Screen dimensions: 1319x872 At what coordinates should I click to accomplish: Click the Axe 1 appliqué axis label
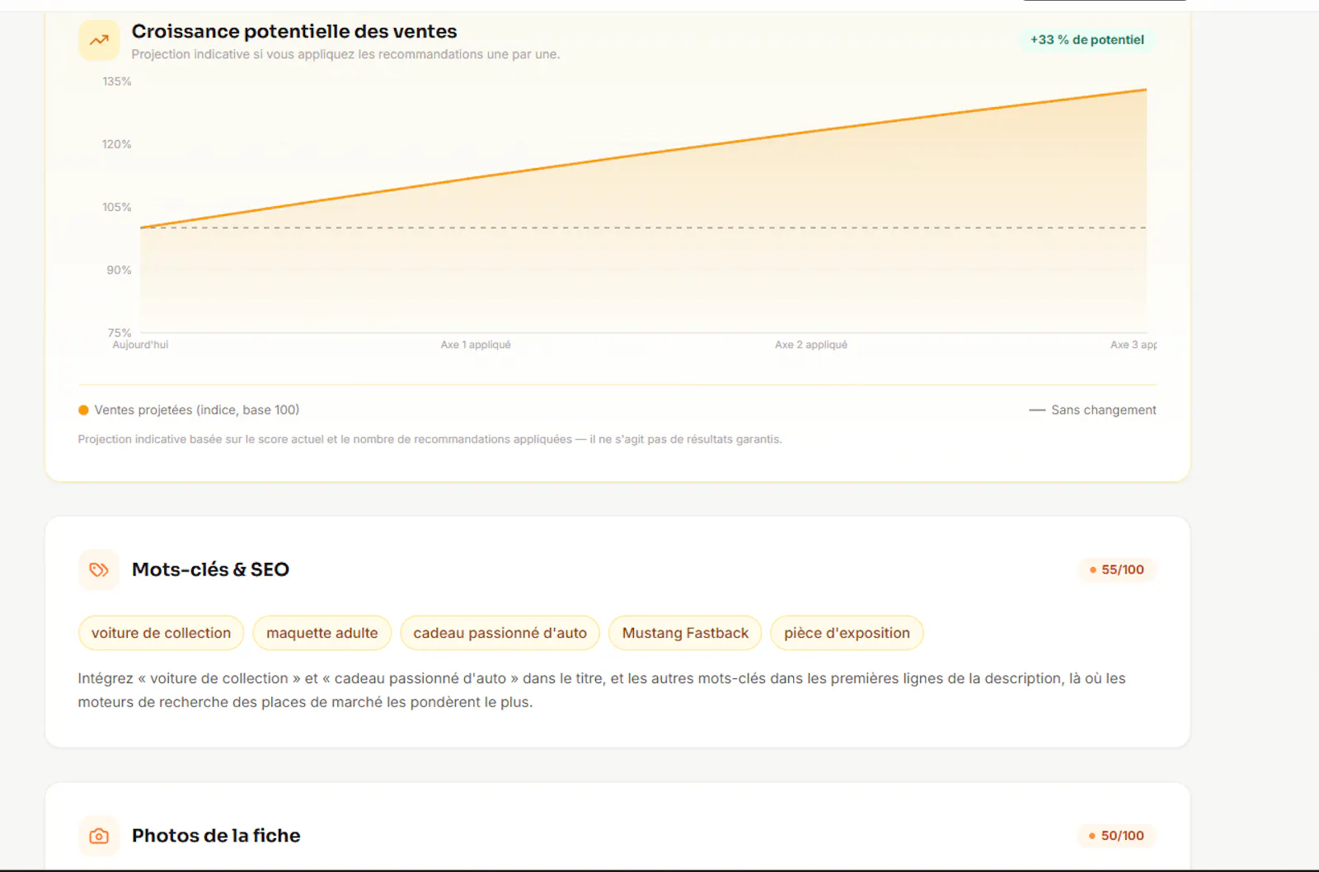pyautogui.click(x=476, y=345)
